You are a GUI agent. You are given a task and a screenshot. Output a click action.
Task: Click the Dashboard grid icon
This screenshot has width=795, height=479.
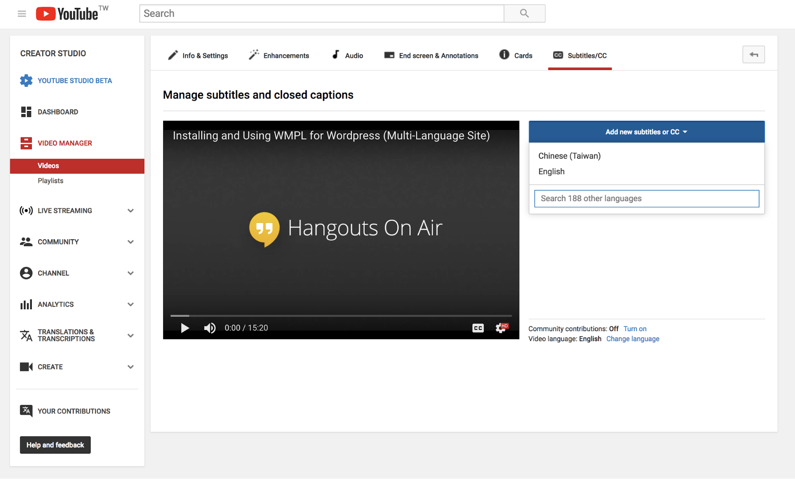click(26, 112)
